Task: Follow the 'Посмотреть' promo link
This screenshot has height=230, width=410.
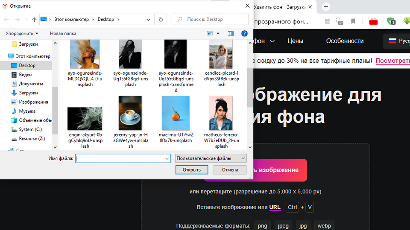Action: tap(393, 61)
